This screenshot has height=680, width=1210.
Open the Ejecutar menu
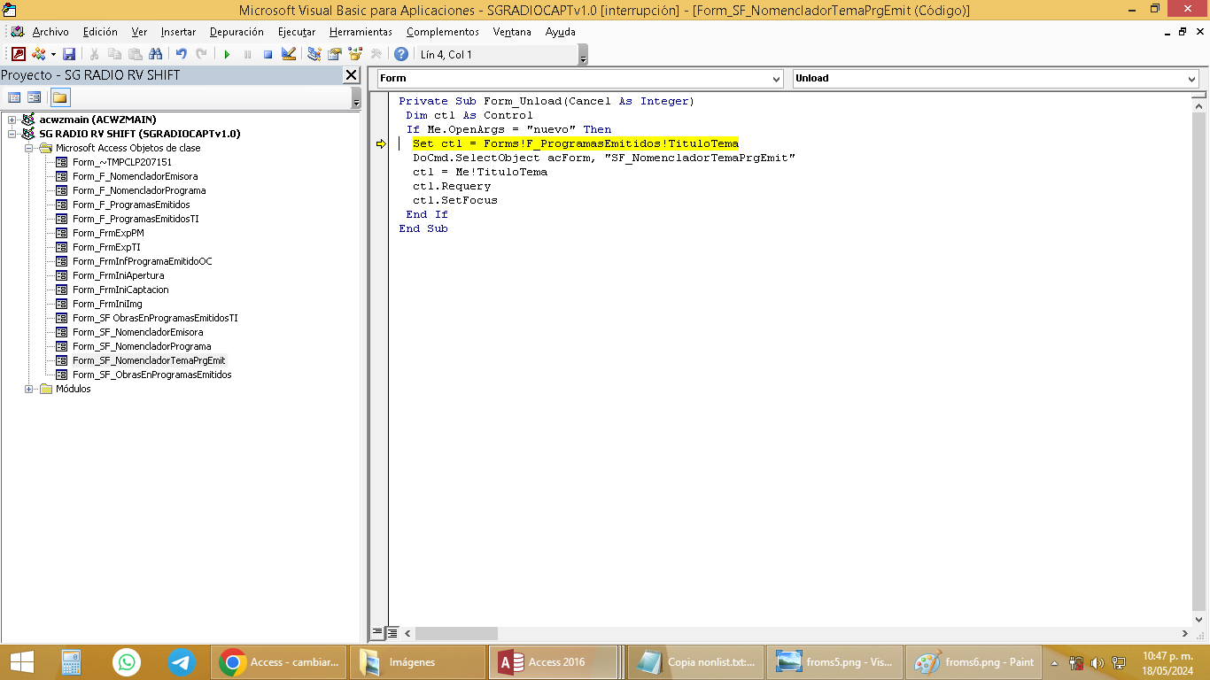click(x=297, y=32)
